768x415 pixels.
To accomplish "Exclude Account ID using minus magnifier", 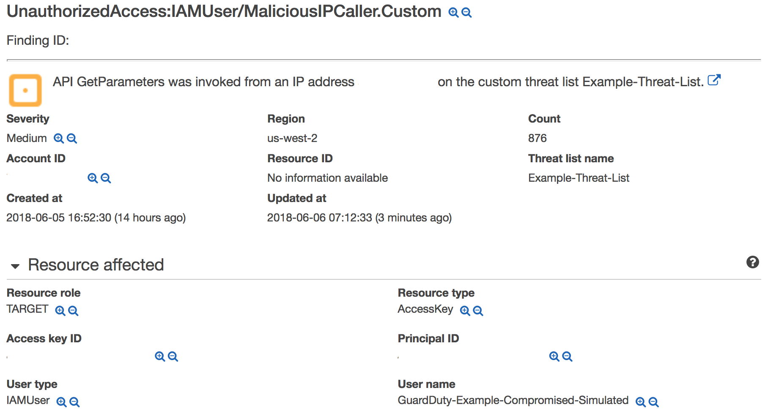I will click(106, 178).
